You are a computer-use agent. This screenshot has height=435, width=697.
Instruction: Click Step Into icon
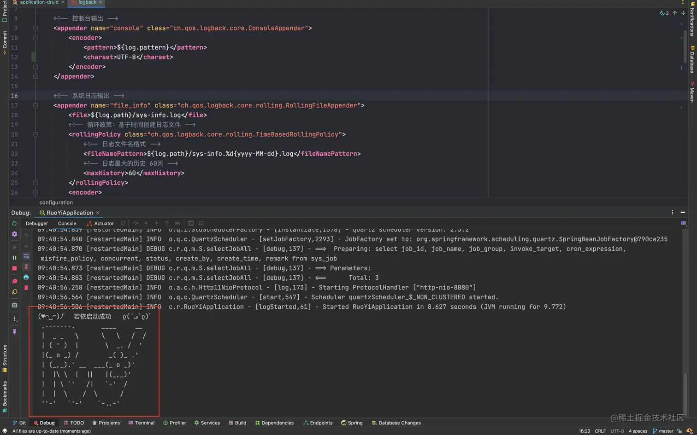pos(146,223)
